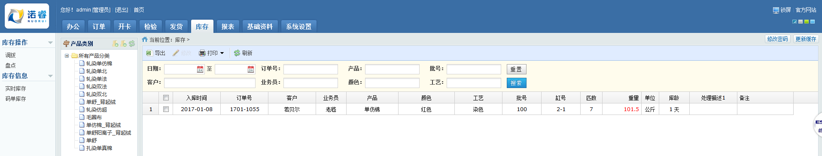The width and height of the screenshot is (822, 156).
Task: Click the lock screen monitor icon (锁屏)
Action: click(x=776, y=10)
